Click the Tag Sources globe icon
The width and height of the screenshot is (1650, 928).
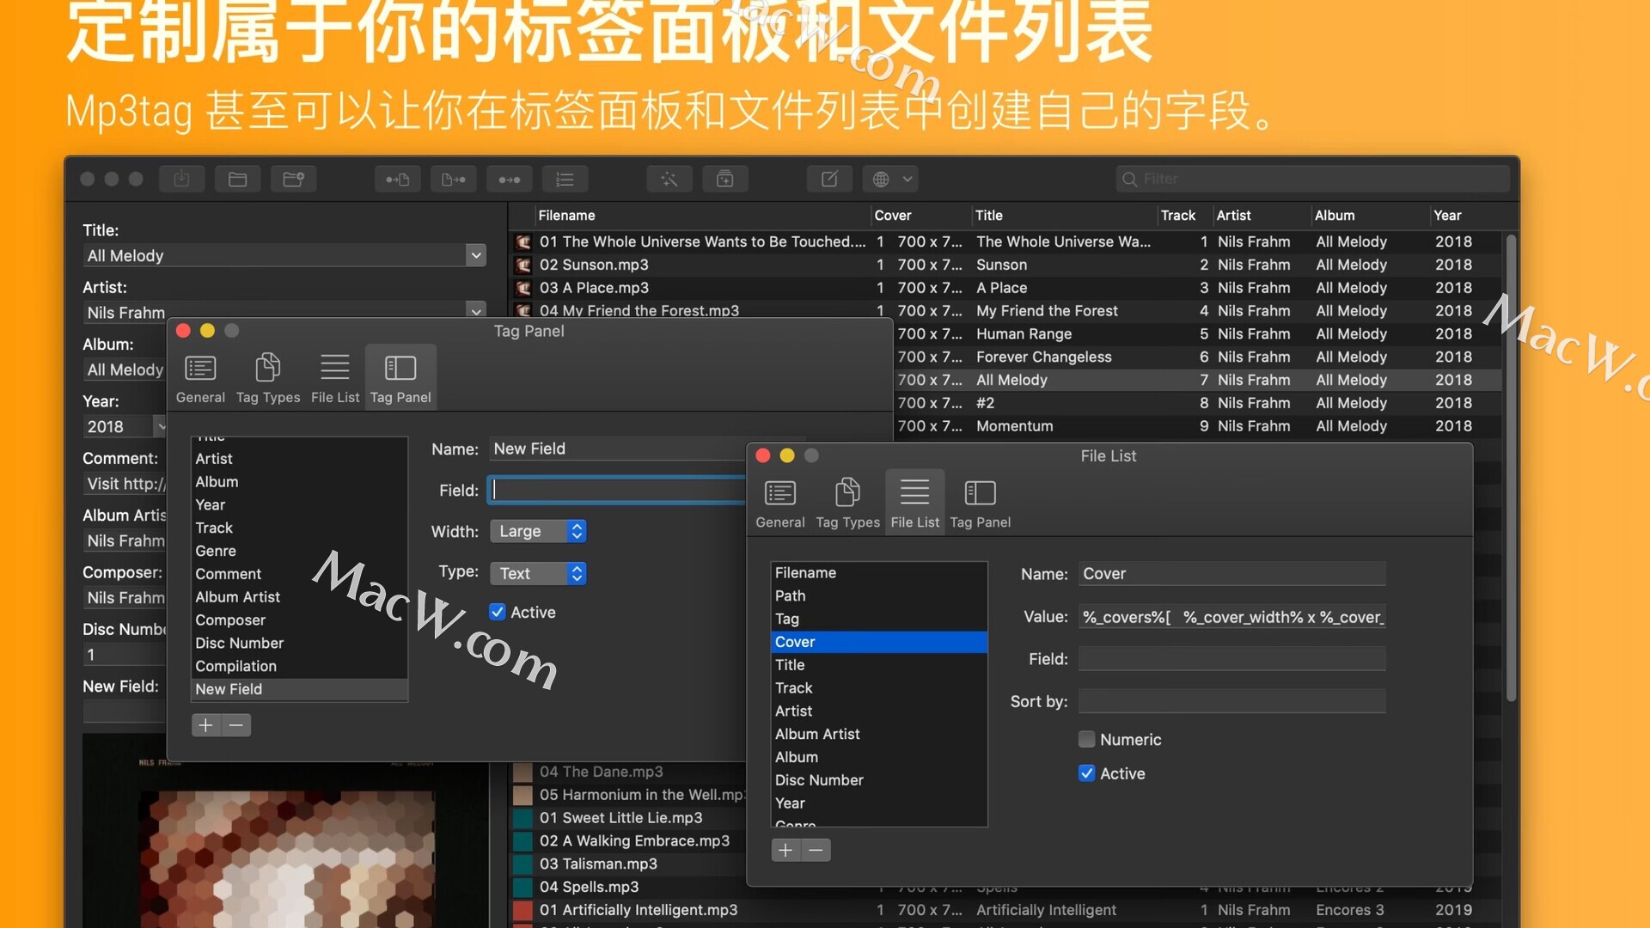tap(881, 179)
